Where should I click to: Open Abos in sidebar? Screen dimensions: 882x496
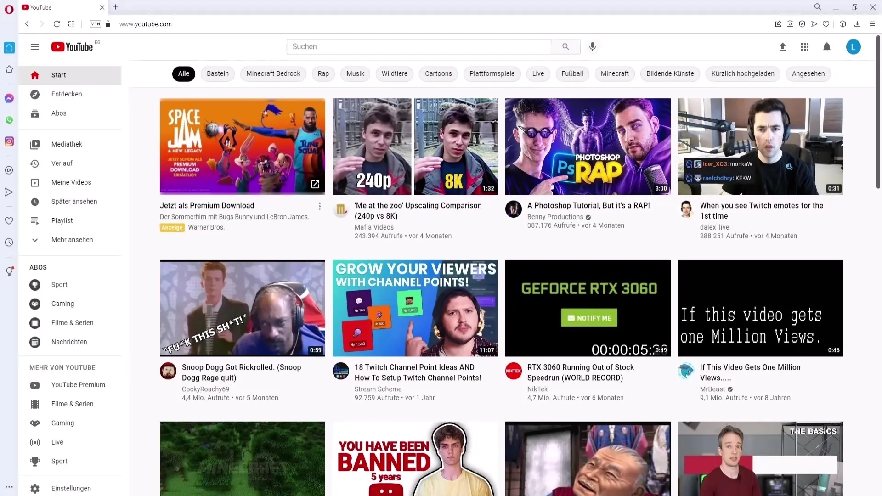click(x=70, y=113)
